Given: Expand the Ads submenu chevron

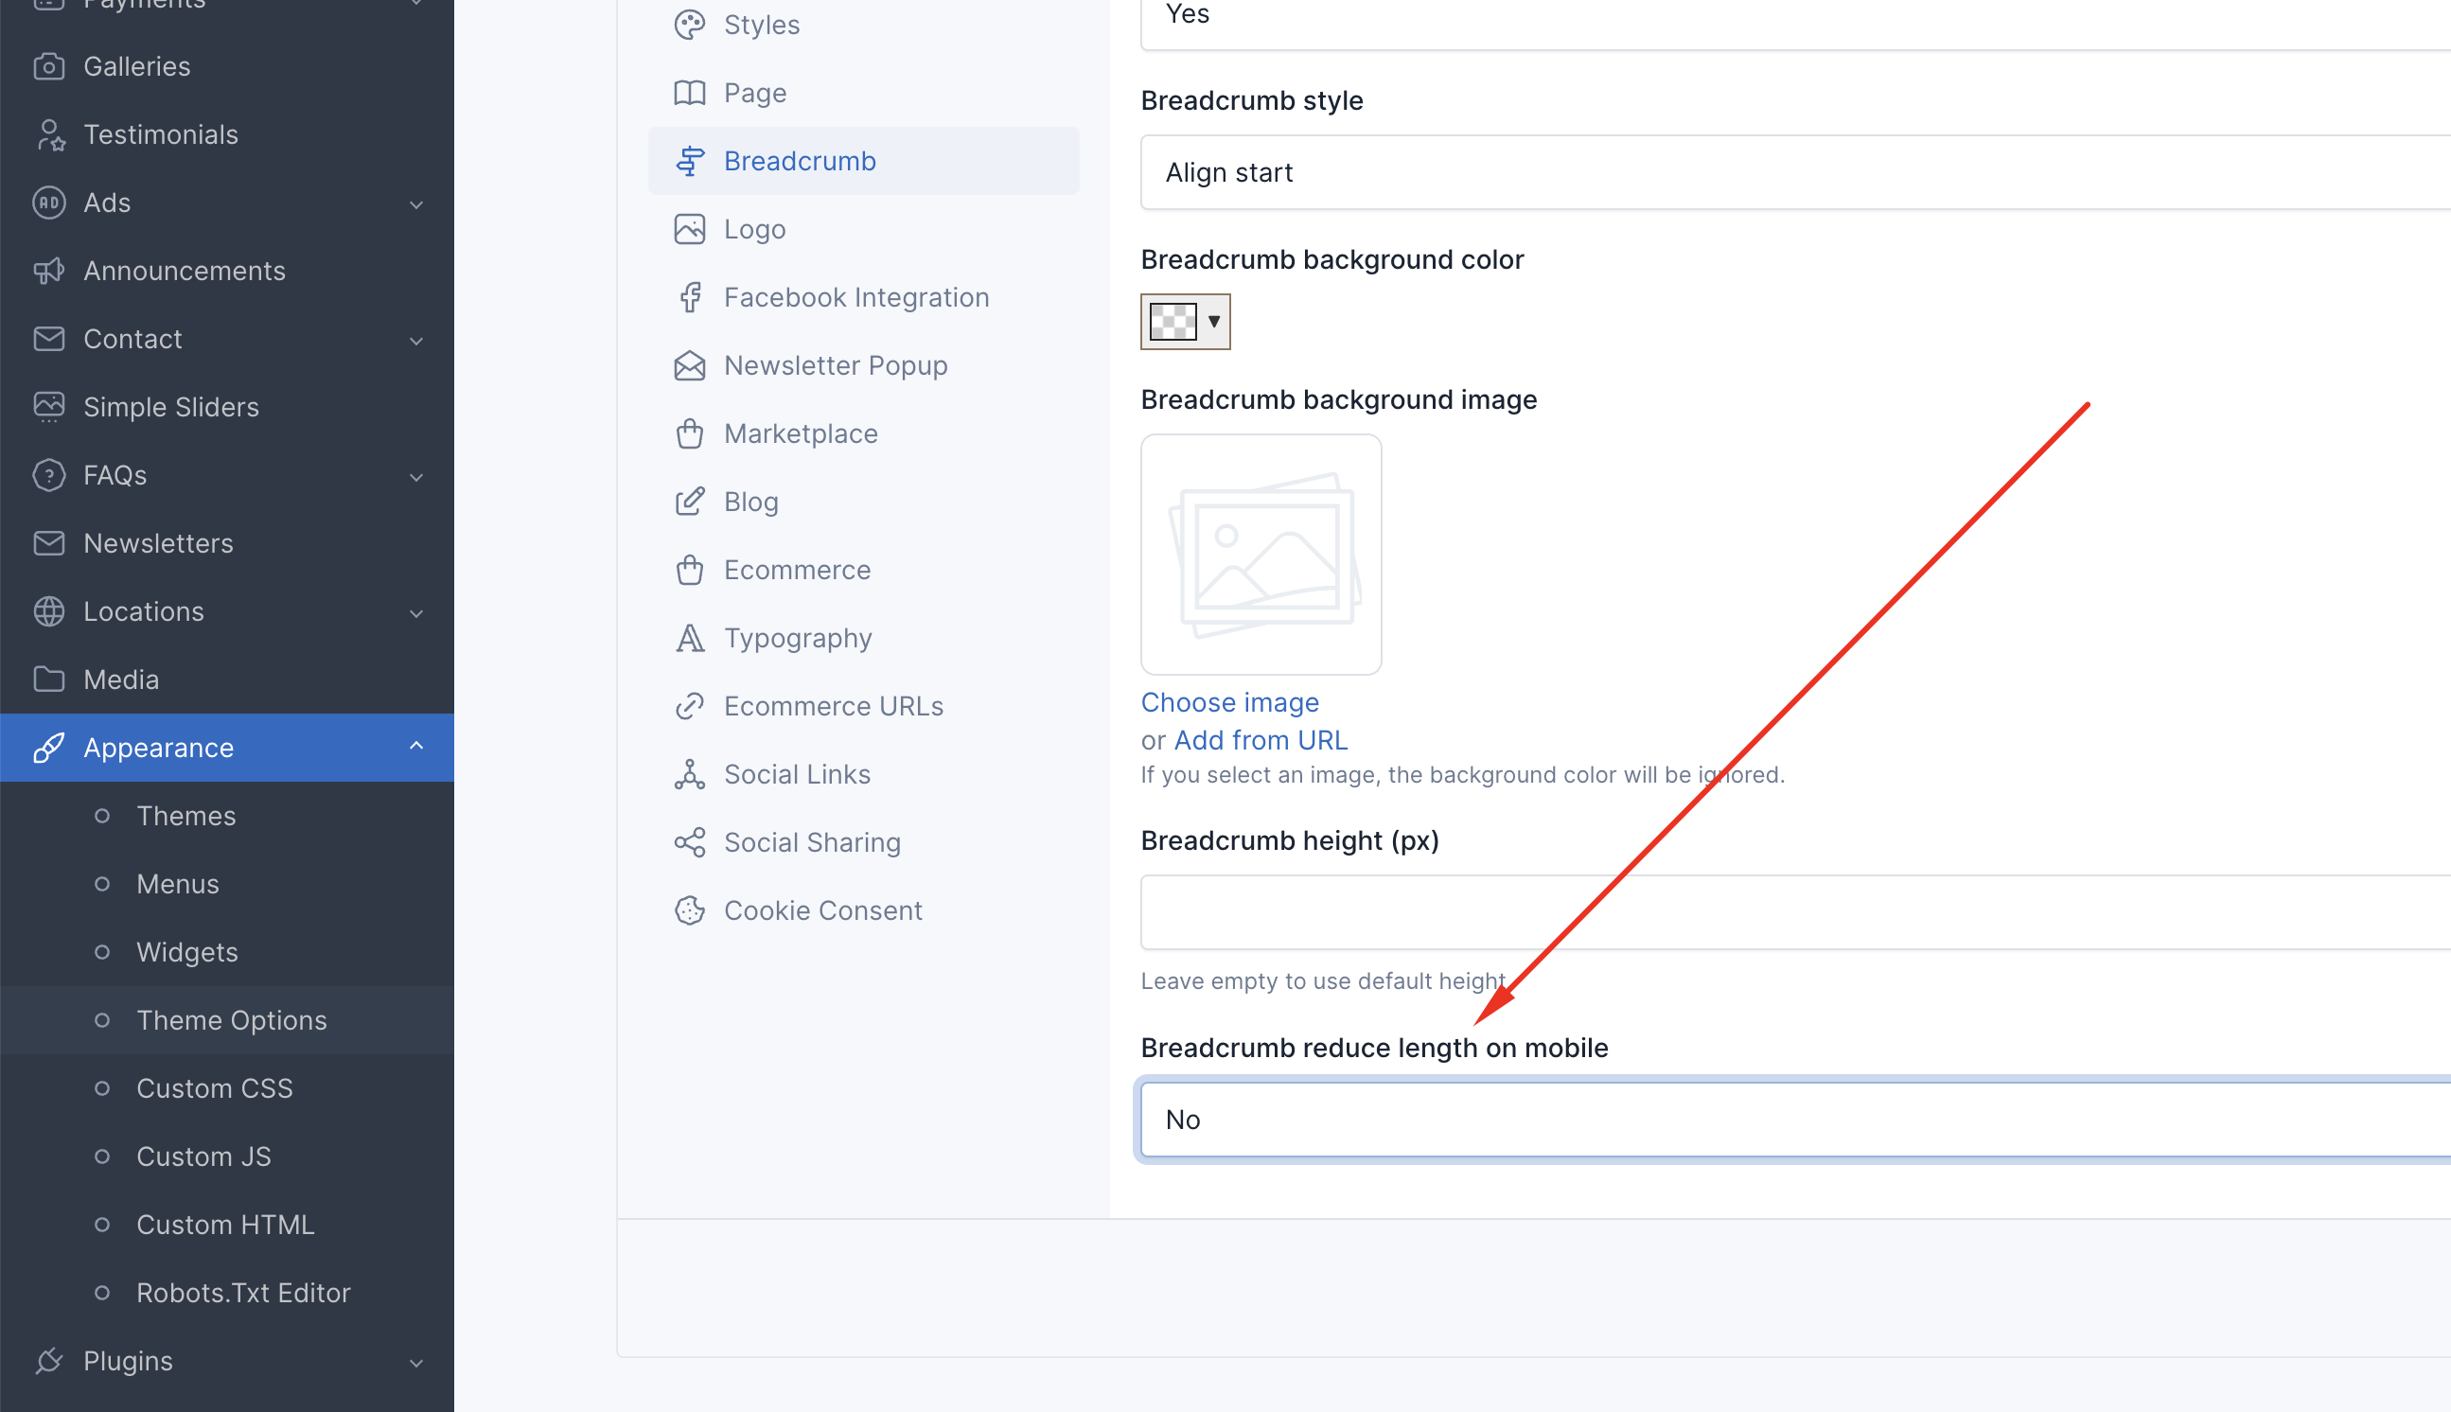Looking at the screenshot, I should coord(416,203).
